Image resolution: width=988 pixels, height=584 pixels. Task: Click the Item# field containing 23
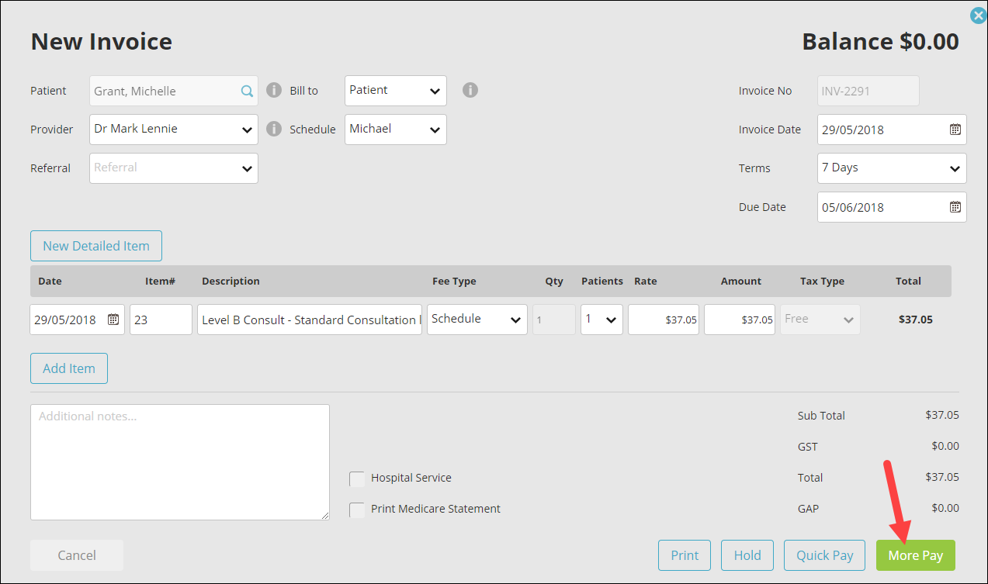pos(161,320)
